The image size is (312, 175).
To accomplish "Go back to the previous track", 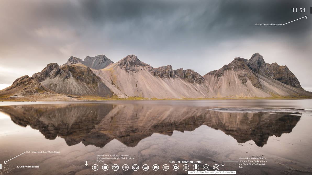I will point(4,166).
